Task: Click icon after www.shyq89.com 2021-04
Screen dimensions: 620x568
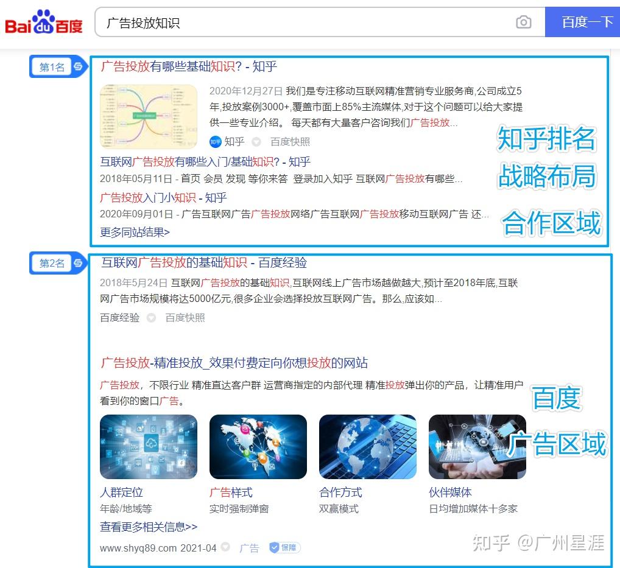Action: [225, 547]
